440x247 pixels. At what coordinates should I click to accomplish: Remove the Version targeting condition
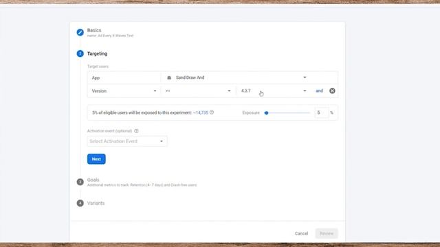pyautogui.click(x=332, y=91)
